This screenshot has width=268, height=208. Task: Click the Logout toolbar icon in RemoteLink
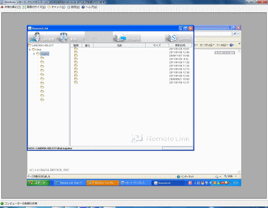click(173, 37)
